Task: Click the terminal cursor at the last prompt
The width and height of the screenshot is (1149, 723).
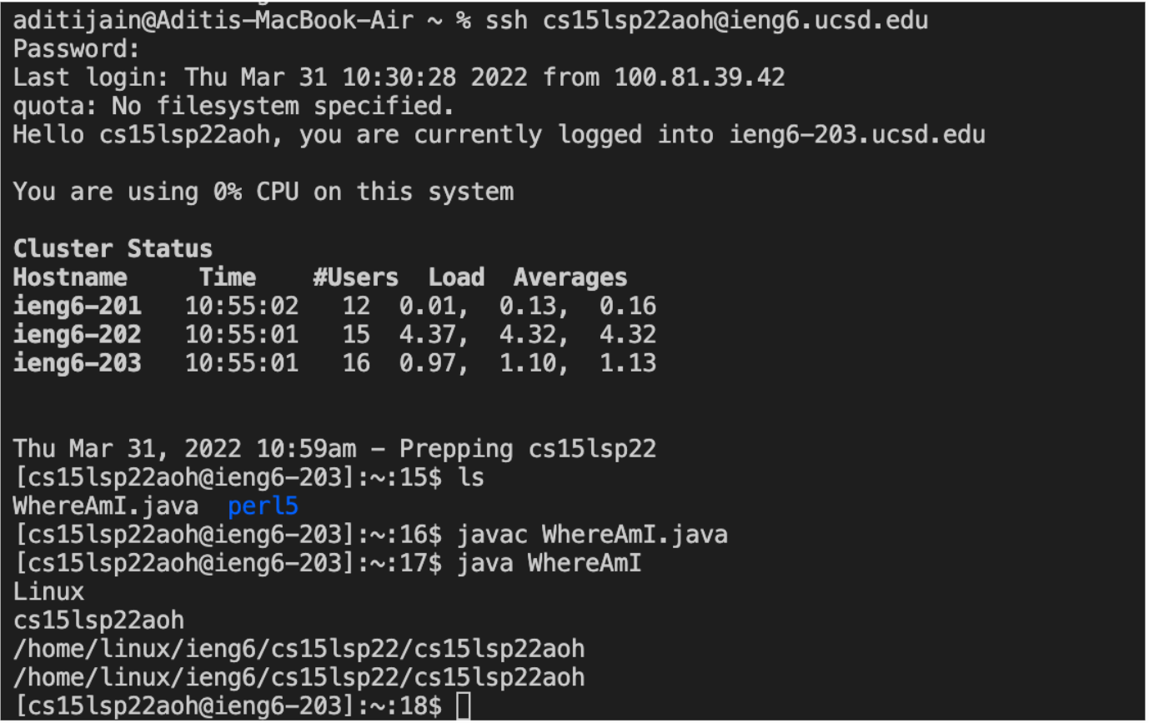Action: click(x=464, y=706)
